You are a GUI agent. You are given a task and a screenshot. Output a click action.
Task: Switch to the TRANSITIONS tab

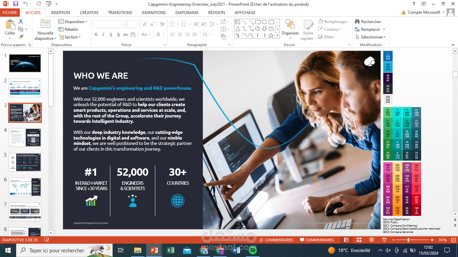(120, 12)
